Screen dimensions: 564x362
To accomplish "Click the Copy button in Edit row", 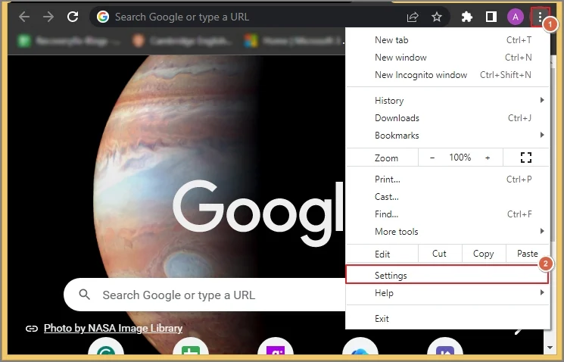I will 484,254.
